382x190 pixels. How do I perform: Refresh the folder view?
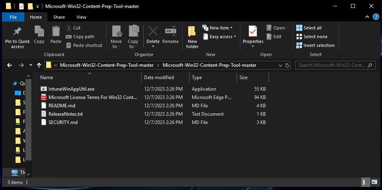pyautogui.click(x=287, y=65)
